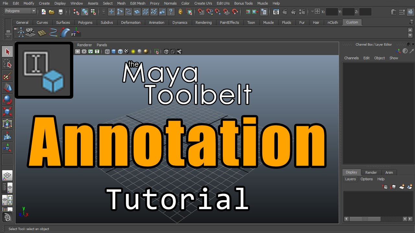Screen dimensions: 415x233
Task: Click the help question mark icon
Action: pyautogui.click(x=171, y=12)
